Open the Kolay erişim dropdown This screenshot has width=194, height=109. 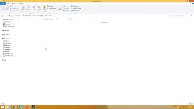[x=52, y=8]
